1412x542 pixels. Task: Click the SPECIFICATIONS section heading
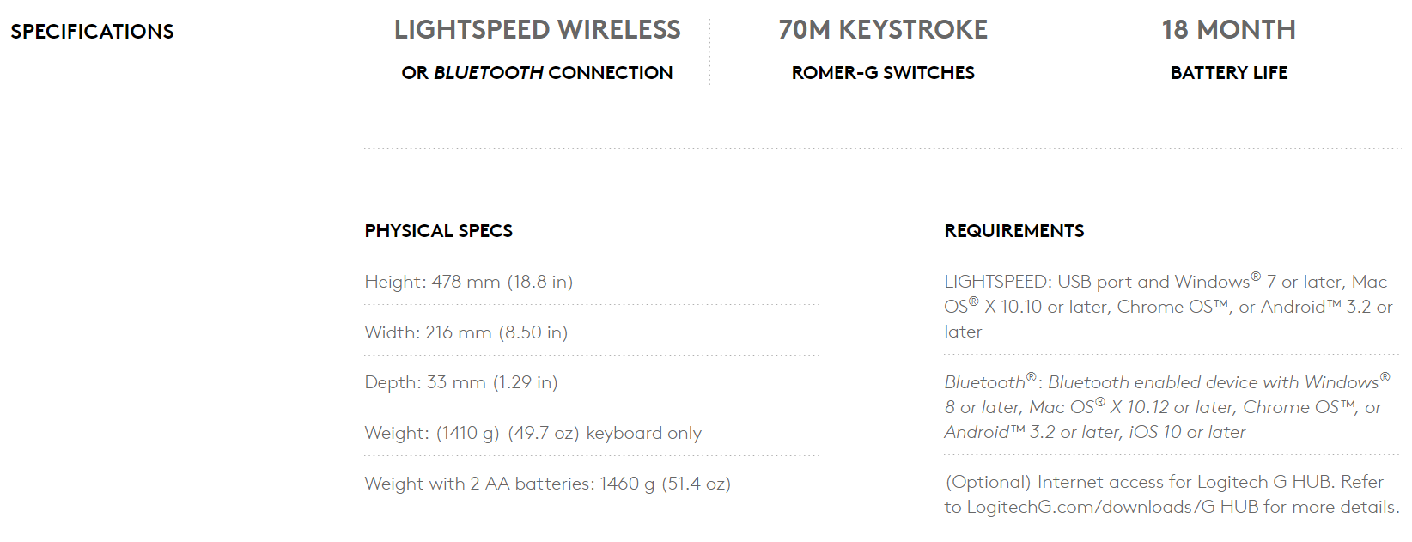92,32
